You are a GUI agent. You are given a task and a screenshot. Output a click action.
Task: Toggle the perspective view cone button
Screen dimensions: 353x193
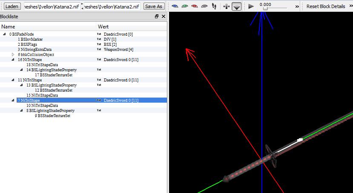(236, 6)
